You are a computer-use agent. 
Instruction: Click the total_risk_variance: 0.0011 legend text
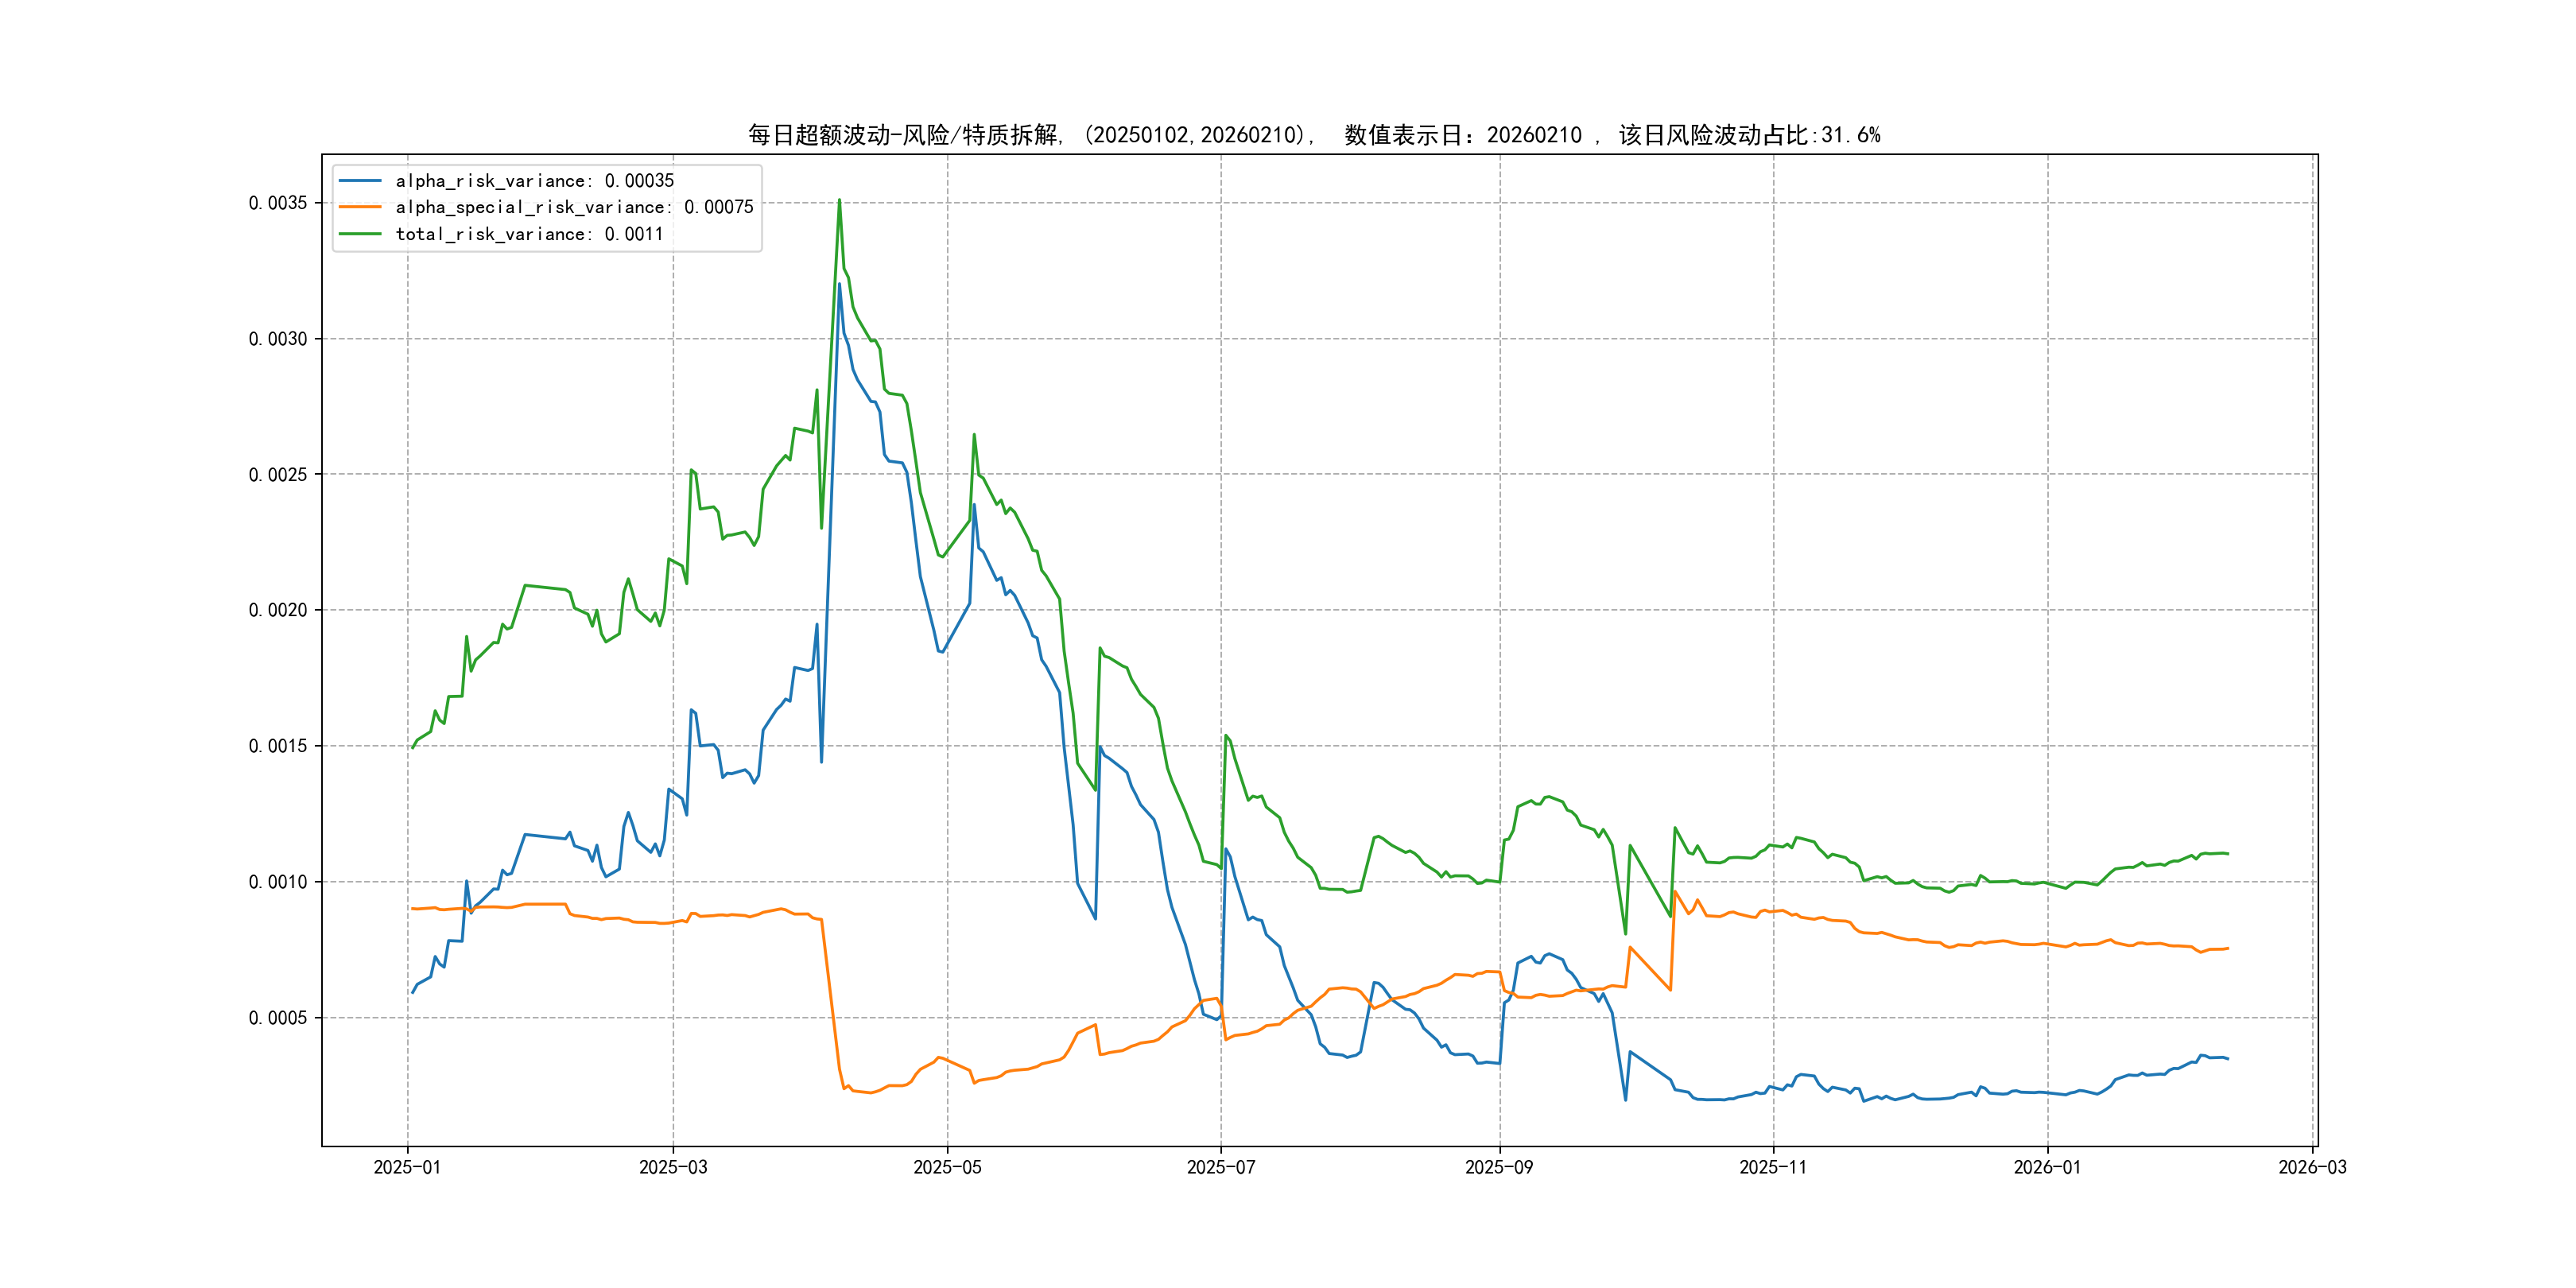(x=529, y=234)
